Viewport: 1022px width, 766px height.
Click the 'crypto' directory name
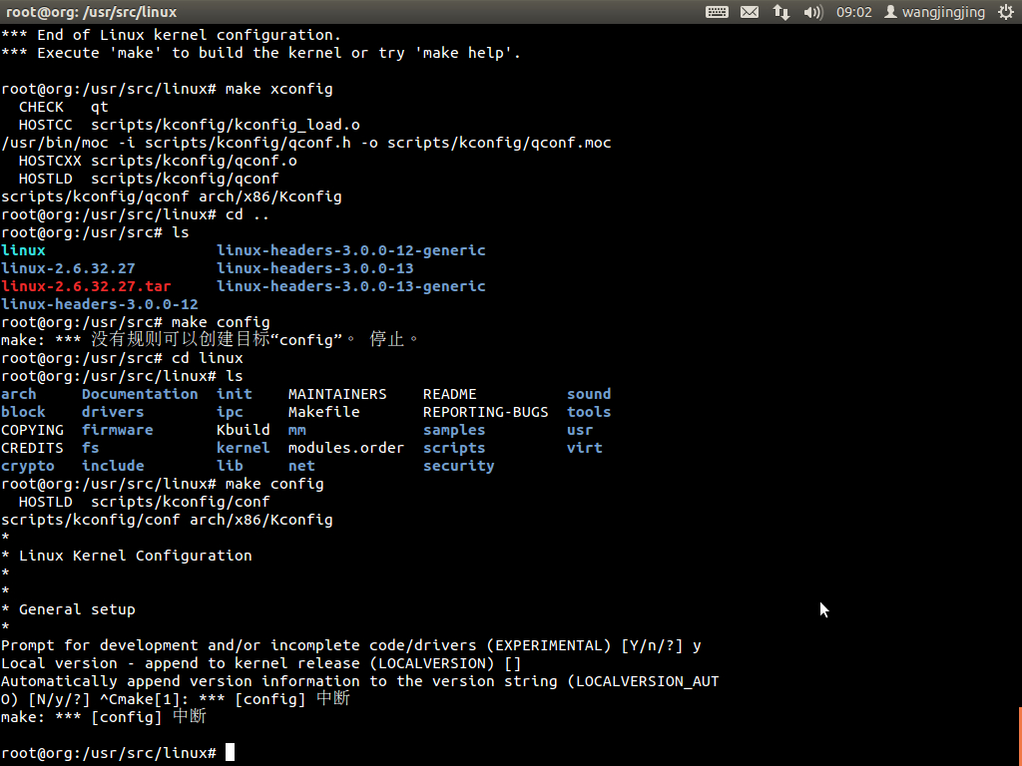click(28, 467)
